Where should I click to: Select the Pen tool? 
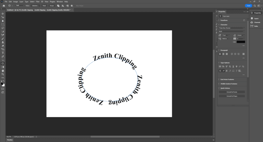tap(3, 56)
